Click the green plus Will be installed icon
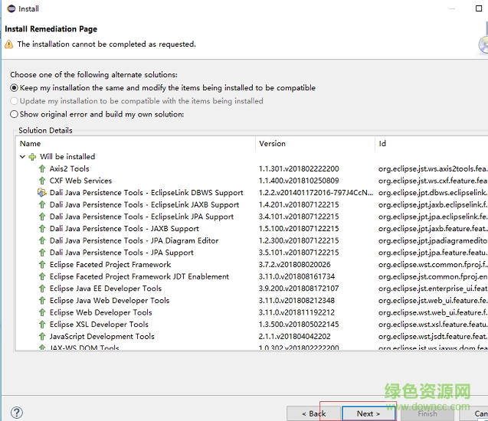Screen dimensions: 488x421 click(x=32, y=157)
